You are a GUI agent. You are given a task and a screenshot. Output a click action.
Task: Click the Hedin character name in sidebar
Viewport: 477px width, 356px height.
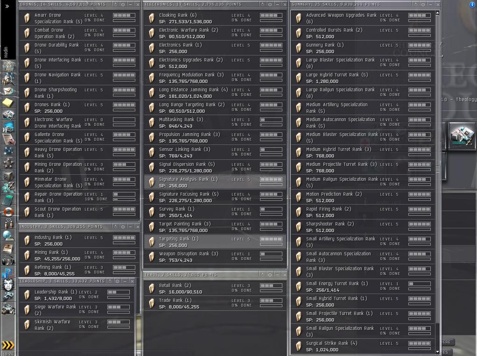[x=6, y=52]
